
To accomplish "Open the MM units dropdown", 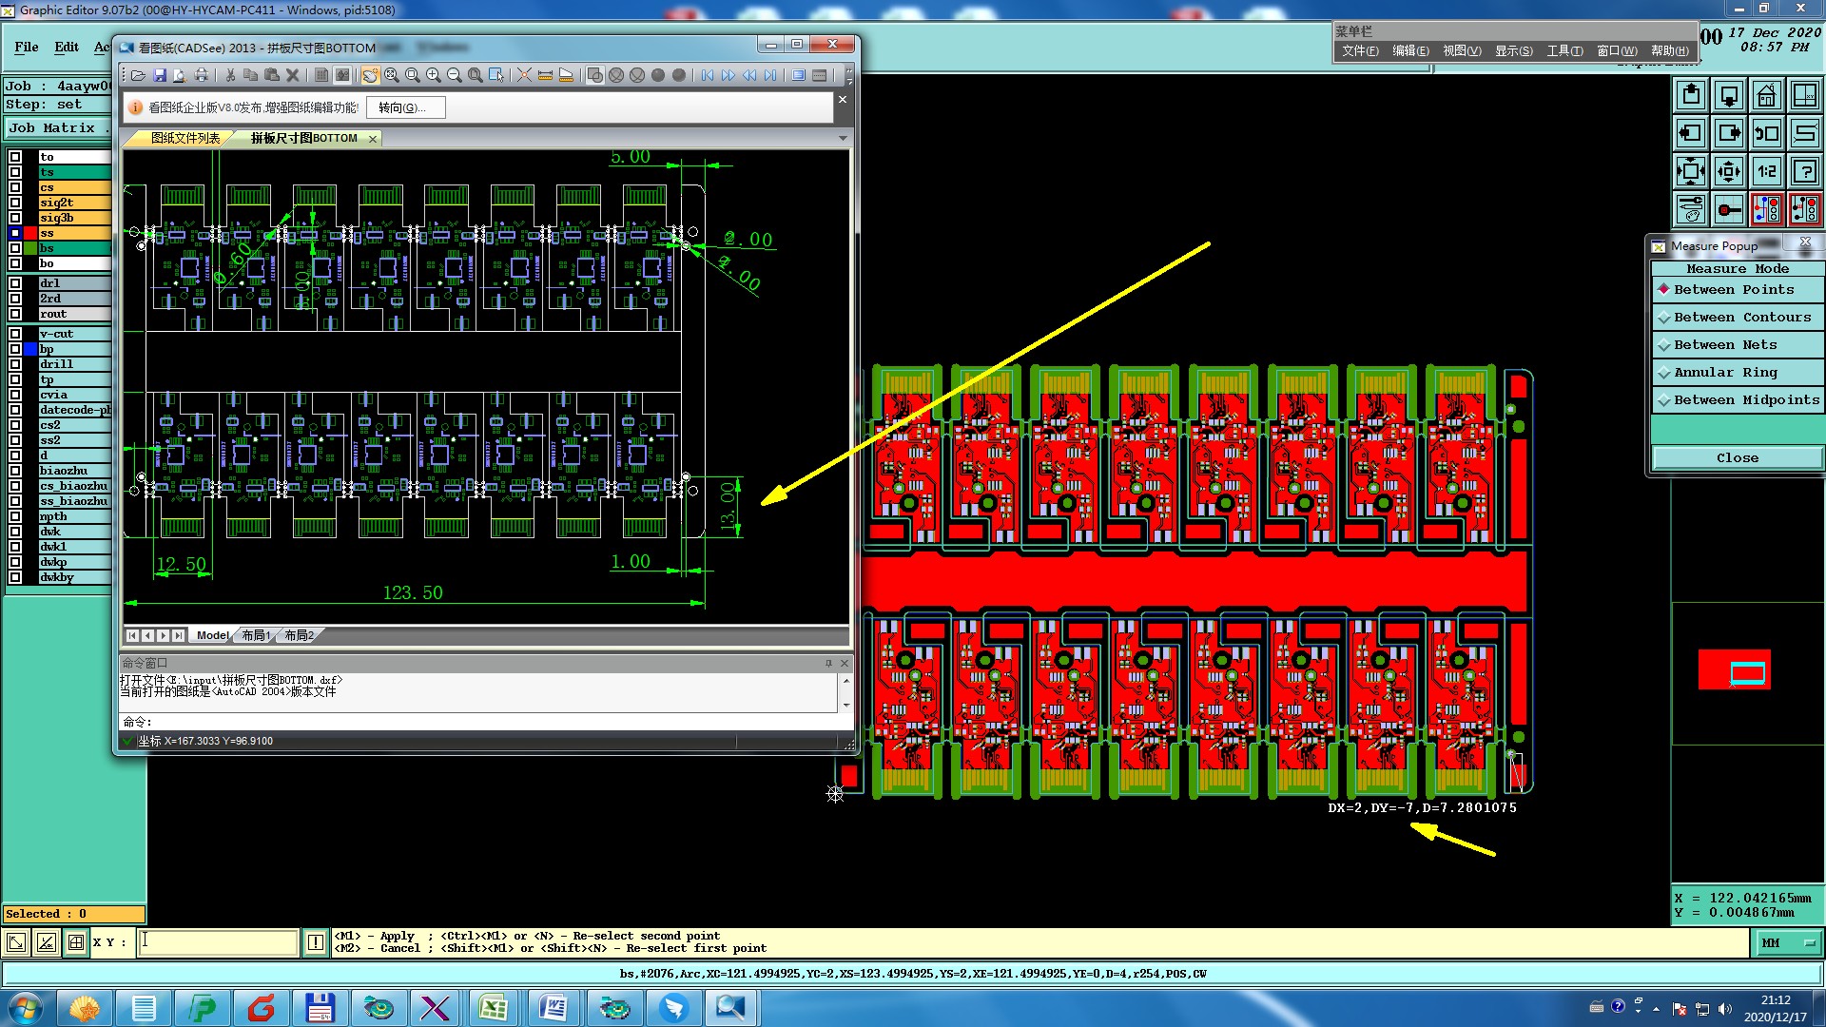I will pos(1787,942).
